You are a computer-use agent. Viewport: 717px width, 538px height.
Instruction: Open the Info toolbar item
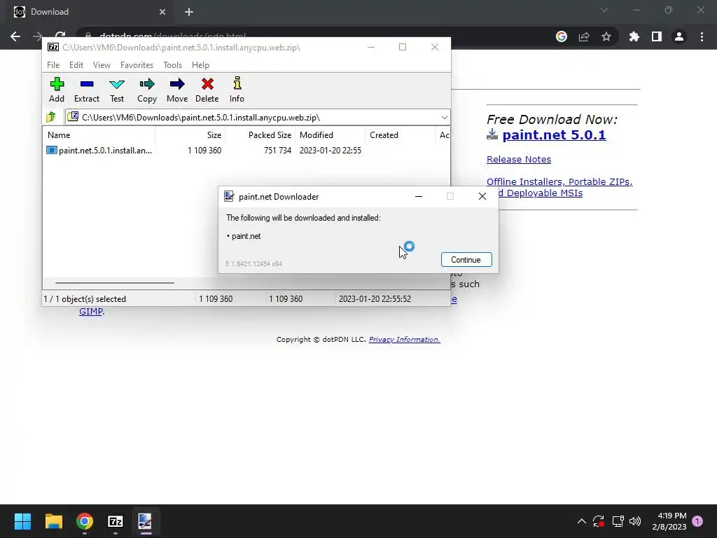pos(237,90)
